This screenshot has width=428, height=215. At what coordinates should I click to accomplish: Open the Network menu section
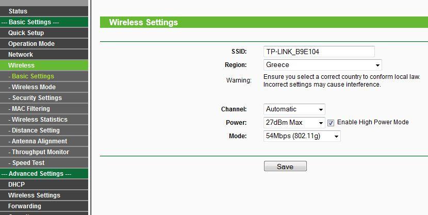coord(44,55)
